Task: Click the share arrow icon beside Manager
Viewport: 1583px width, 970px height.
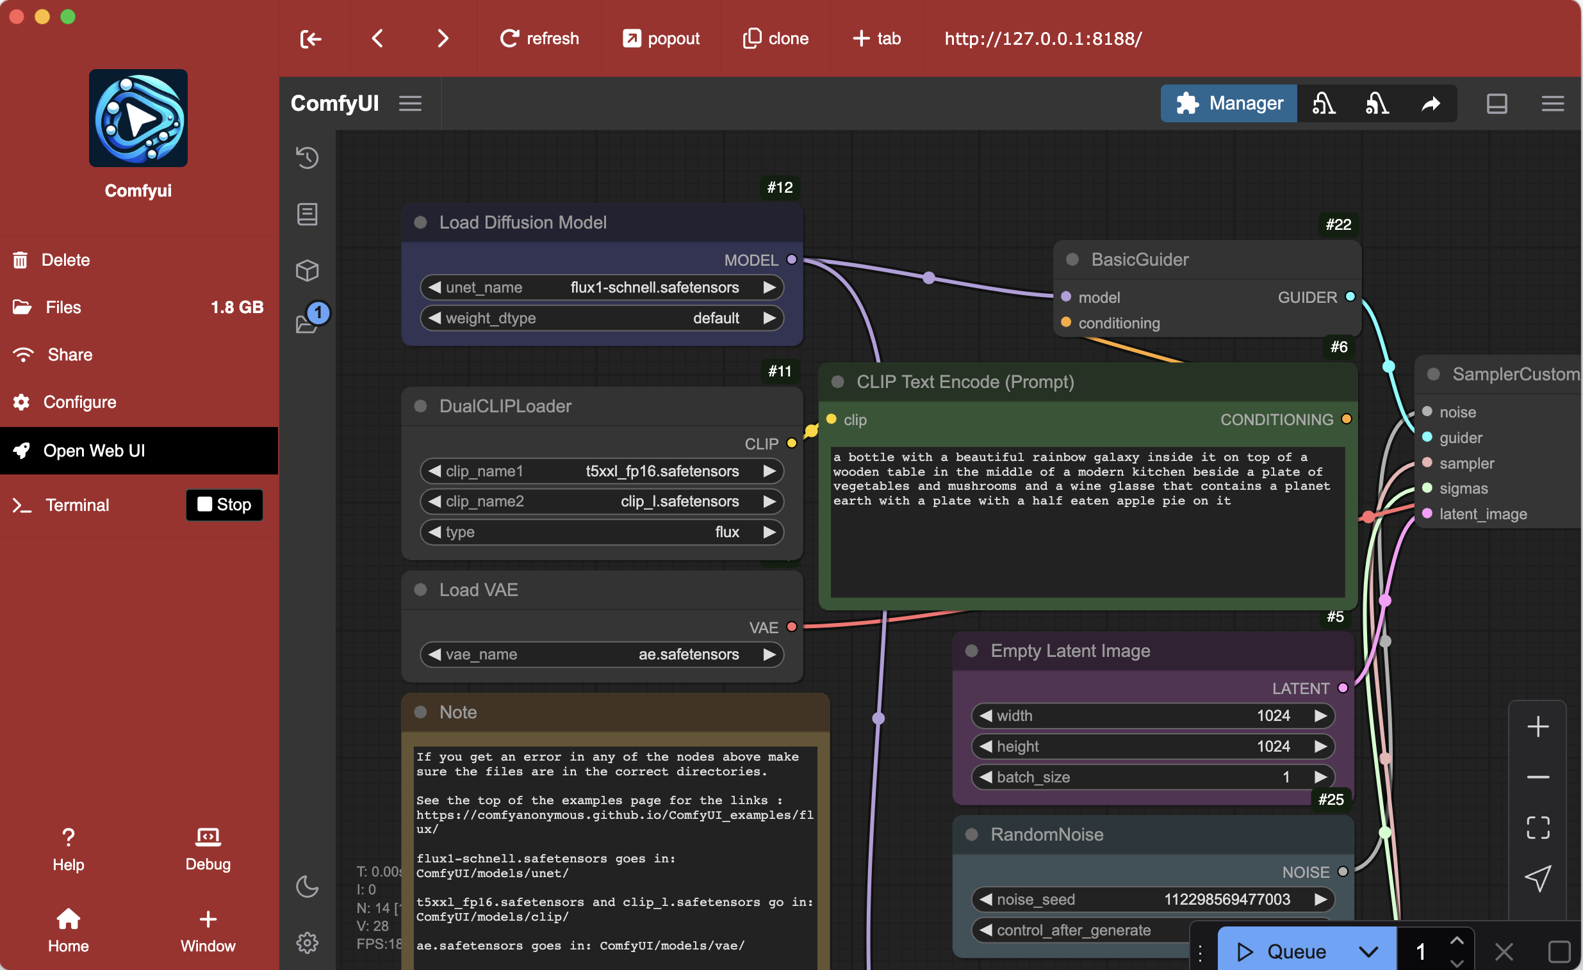Action: coord(1430,104)
